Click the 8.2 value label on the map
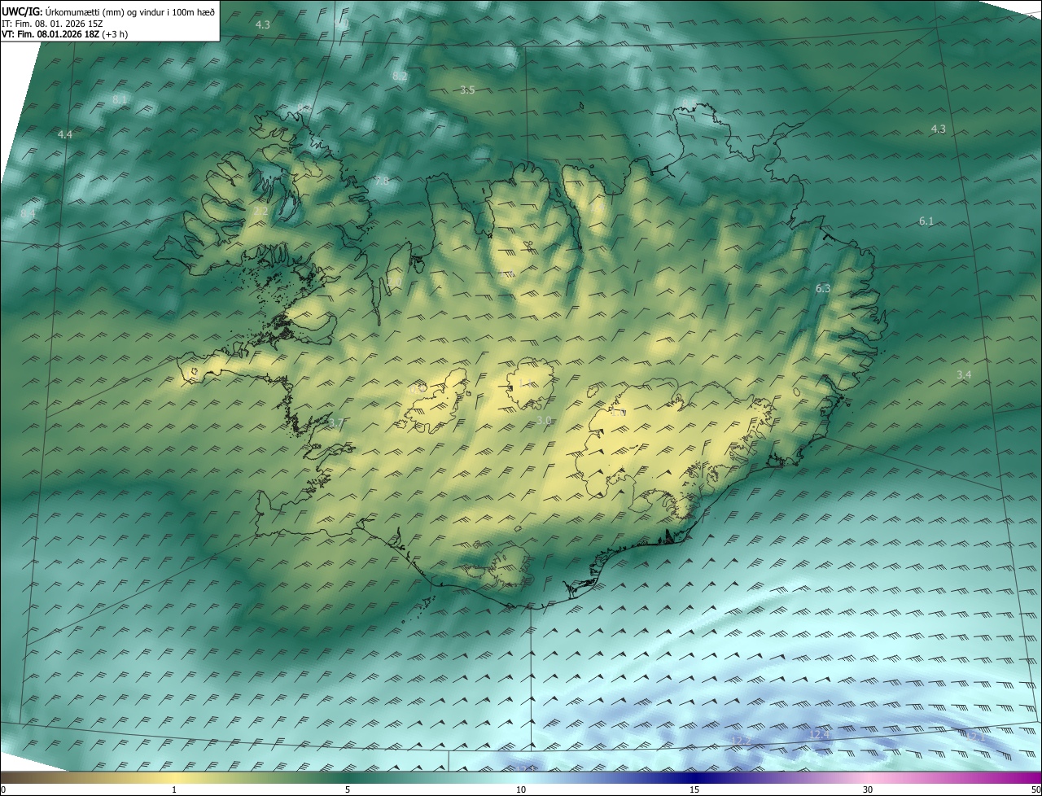This screenshot has width=1042, height=796. [400, 76]
